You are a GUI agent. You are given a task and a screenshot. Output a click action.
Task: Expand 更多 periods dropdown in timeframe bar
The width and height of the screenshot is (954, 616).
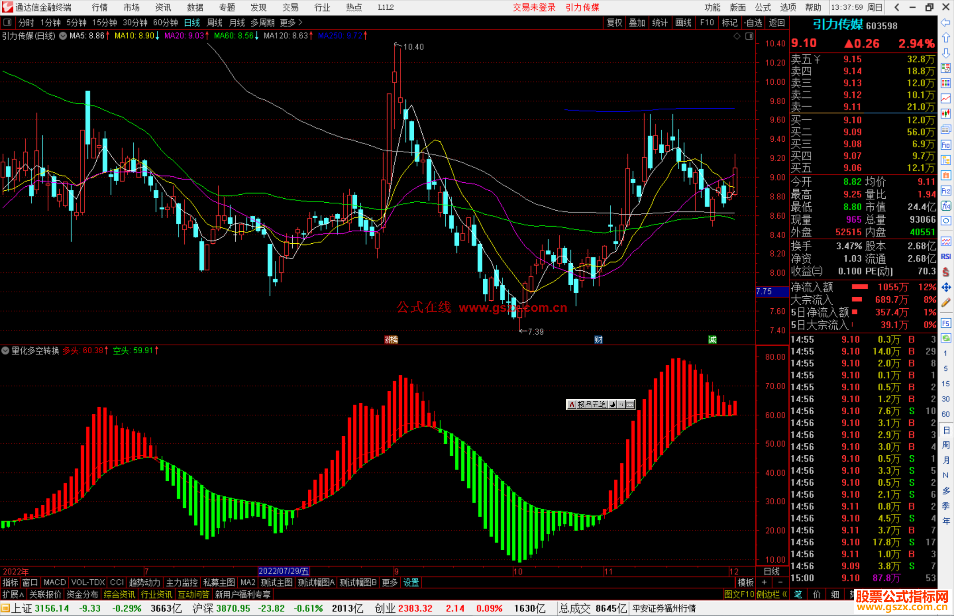[x=291, y=23]
